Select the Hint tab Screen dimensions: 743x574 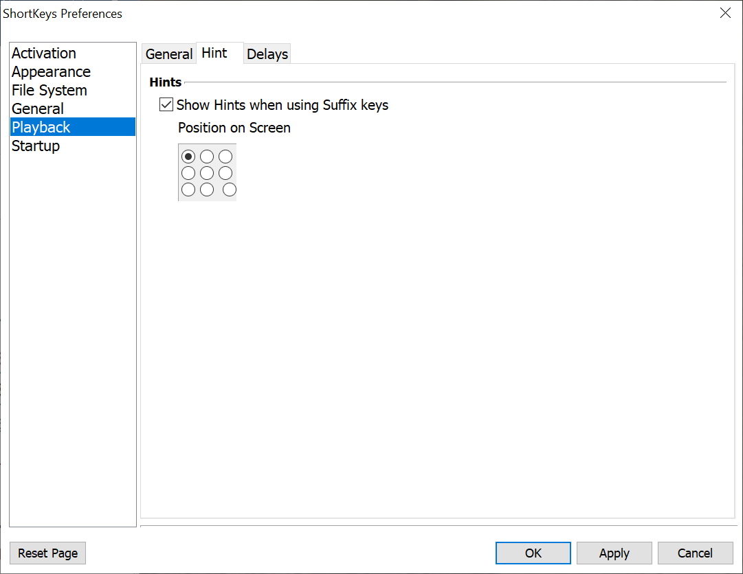click(214, 54)
